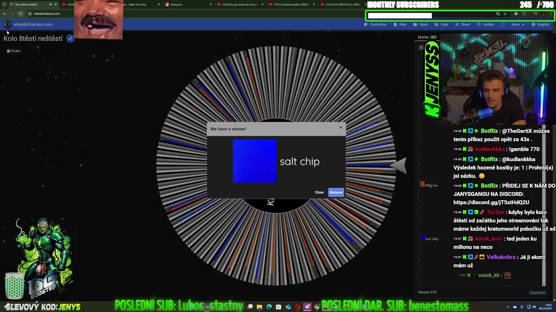Open the clock showing 19:01

545,307
